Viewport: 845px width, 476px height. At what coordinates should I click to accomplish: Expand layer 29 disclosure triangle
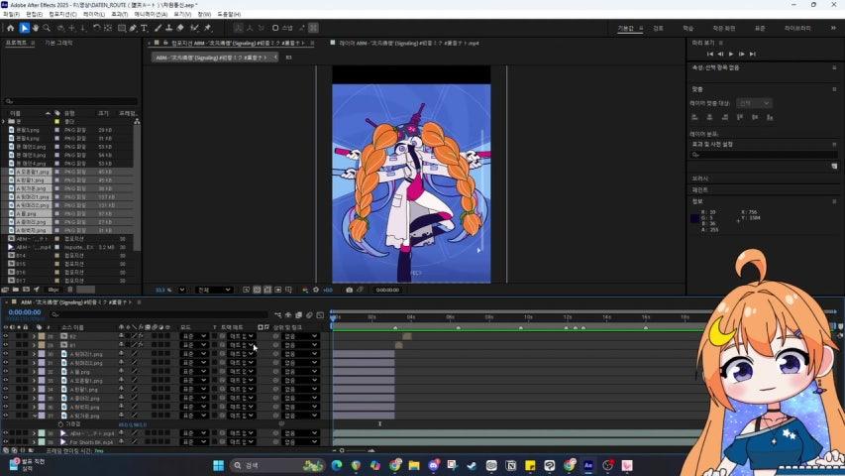34,345
